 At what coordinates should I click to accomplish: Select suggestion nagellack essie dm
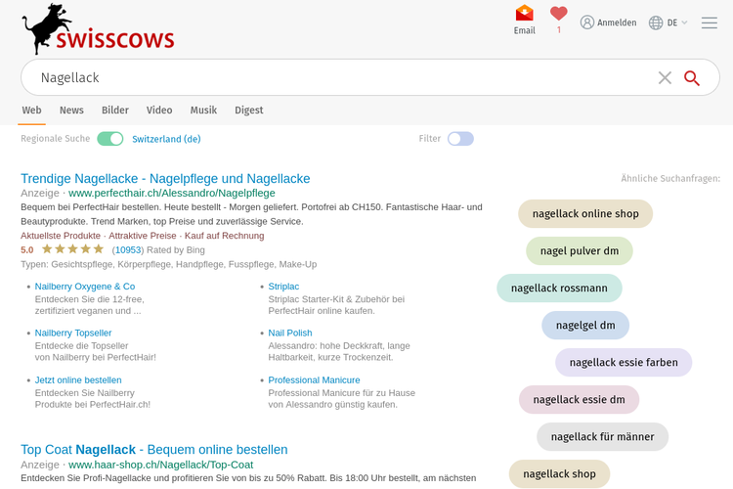579,400
